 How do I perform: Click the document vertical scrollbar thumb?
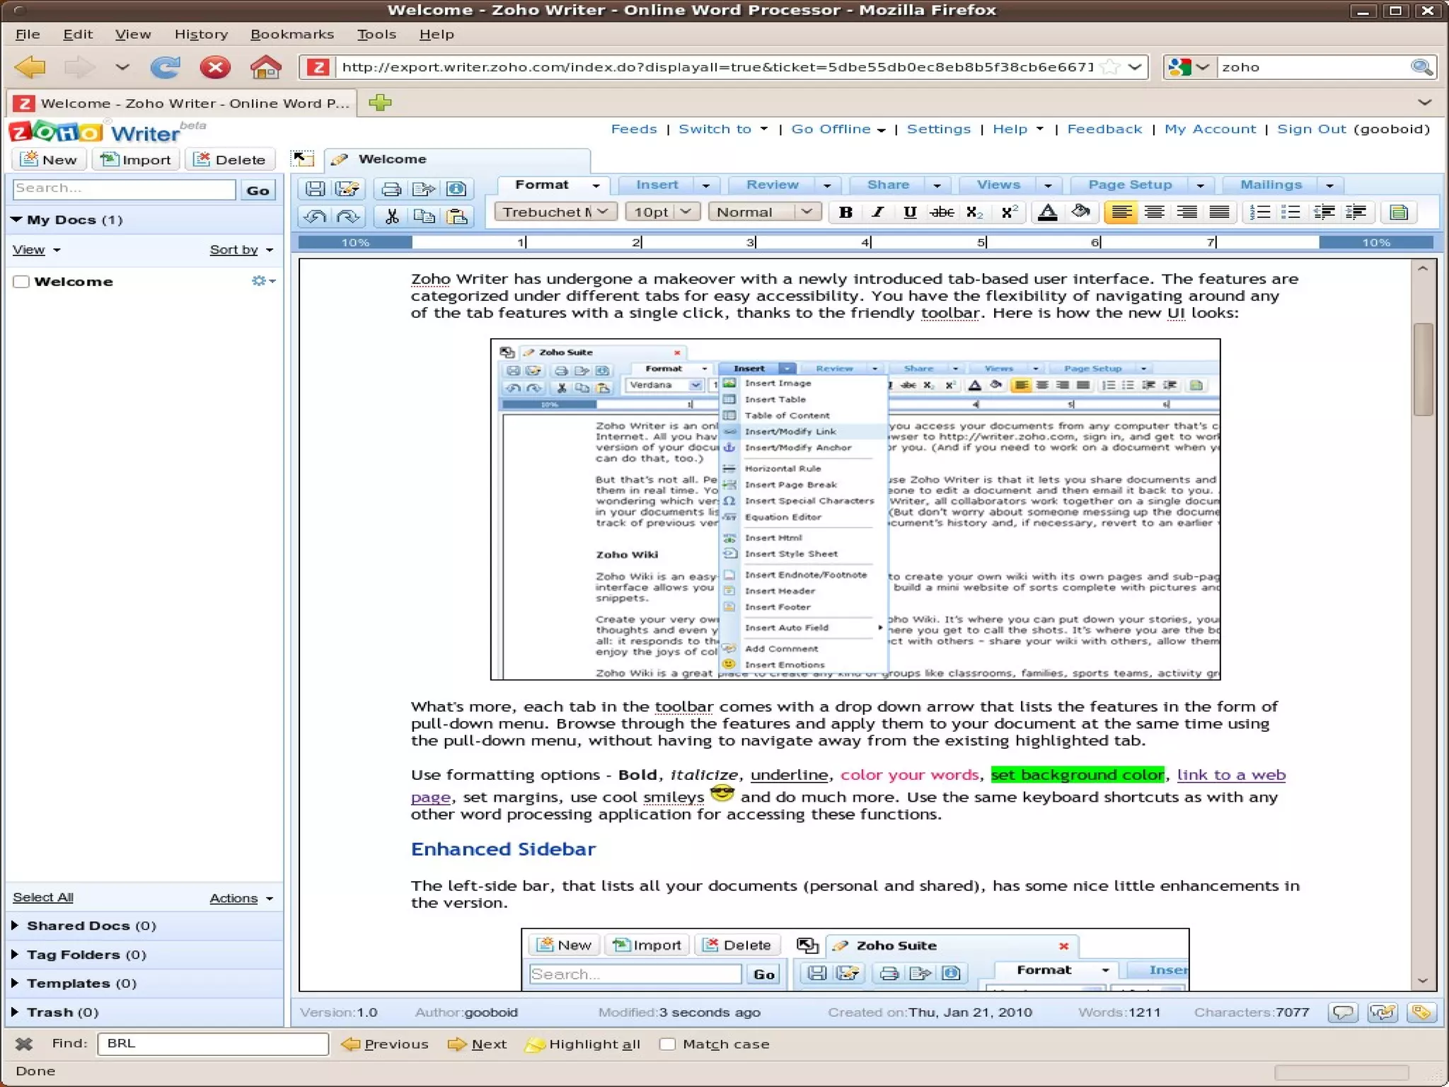(x=1423, y=369)
